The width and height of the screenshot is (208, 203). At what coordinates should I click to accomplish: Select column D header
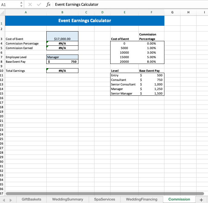coord(102,12)
